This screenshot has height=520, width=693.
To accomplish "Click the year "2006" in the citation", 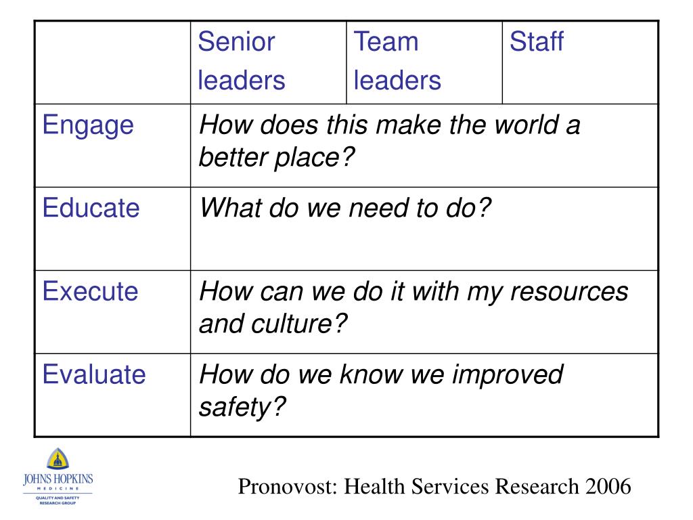I will 607,486.
